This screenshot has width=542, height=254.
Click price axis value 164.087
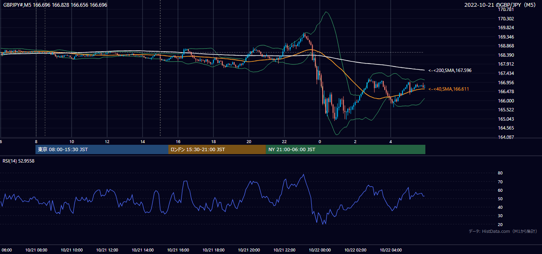[506, 137]
